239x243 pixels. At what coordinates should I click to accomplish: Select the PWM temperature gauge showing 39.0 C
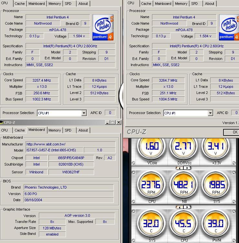(x=216, y=224)
